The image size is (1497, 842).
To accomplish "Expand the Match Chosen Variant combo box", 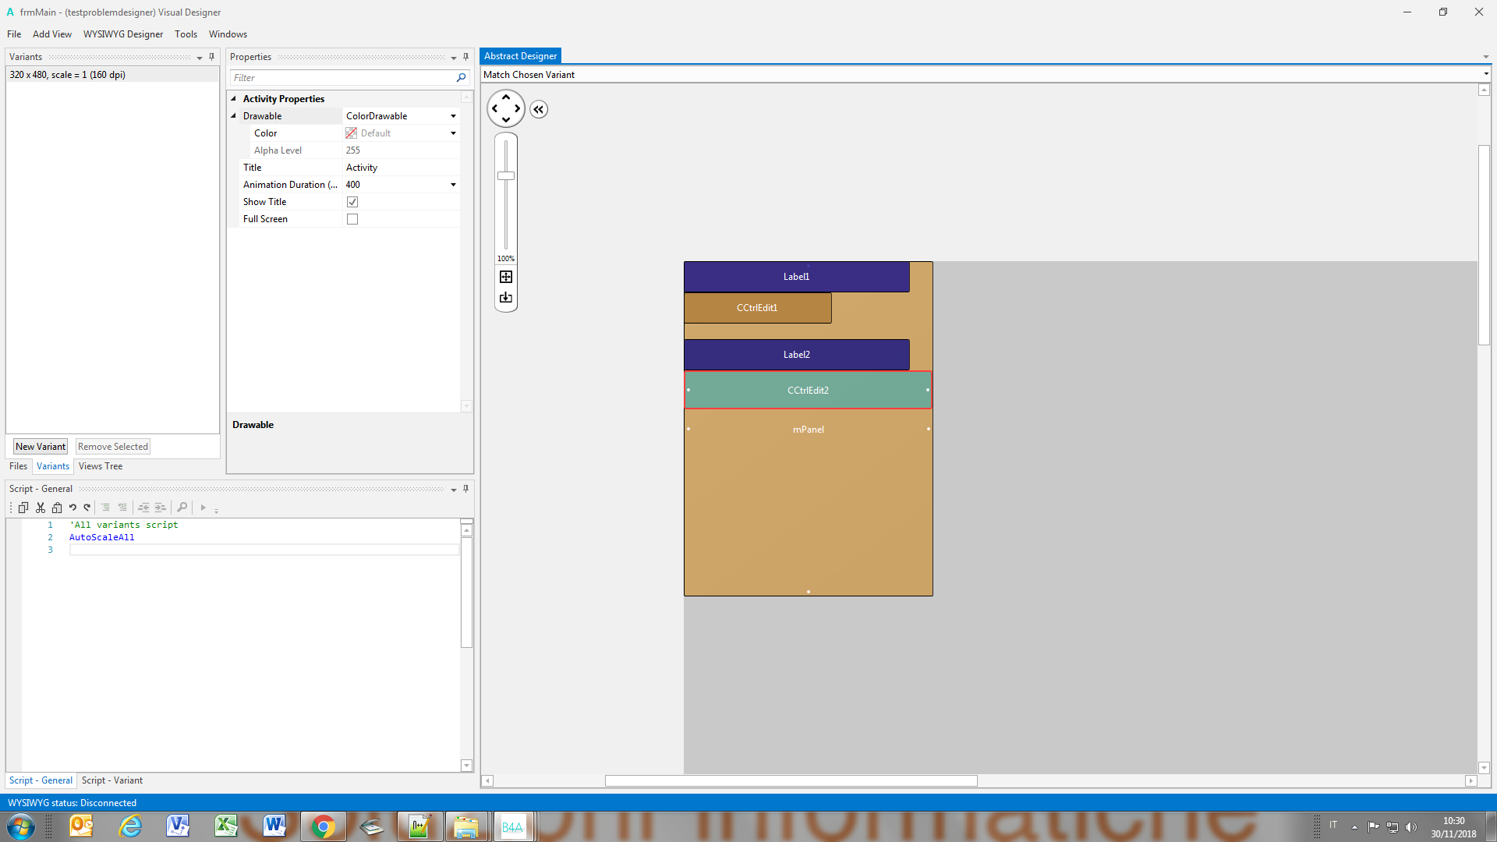I will [1486, 75].
